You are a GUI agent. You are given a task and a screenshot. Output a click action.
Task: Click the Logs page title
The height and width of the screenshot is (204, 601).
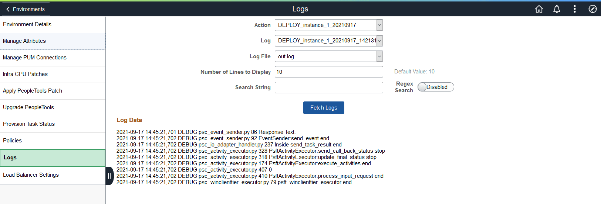[300, 9]
